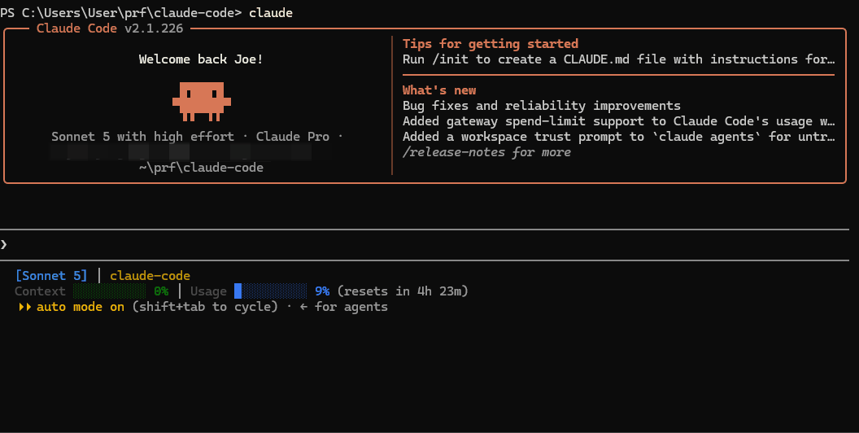This screenshot has height=433, width=859.
Task: Click the claude-code folder label in status line
Action: (150, 276)
